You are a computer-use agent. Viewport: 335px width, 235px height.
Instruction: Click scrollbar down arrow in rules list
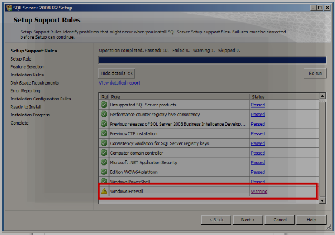[322, 200]
